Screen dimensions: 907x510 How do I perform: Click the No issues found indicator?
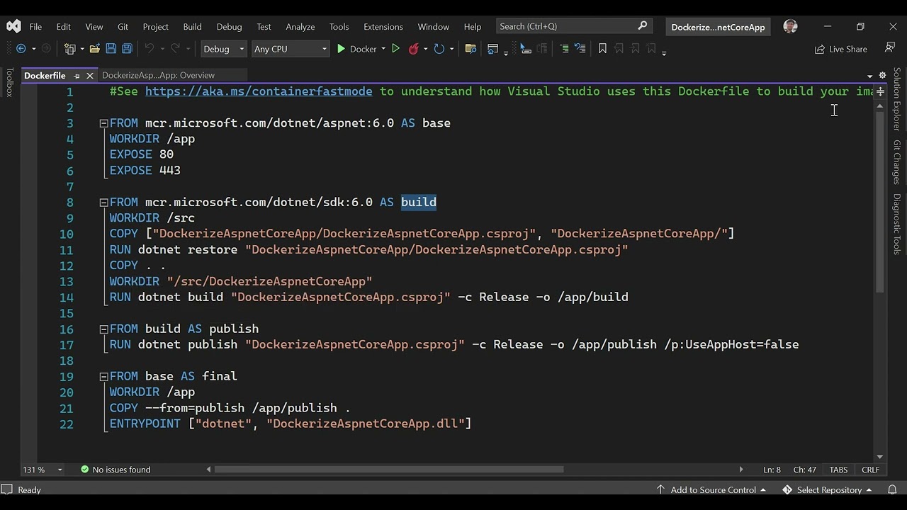tap(115, 470)
